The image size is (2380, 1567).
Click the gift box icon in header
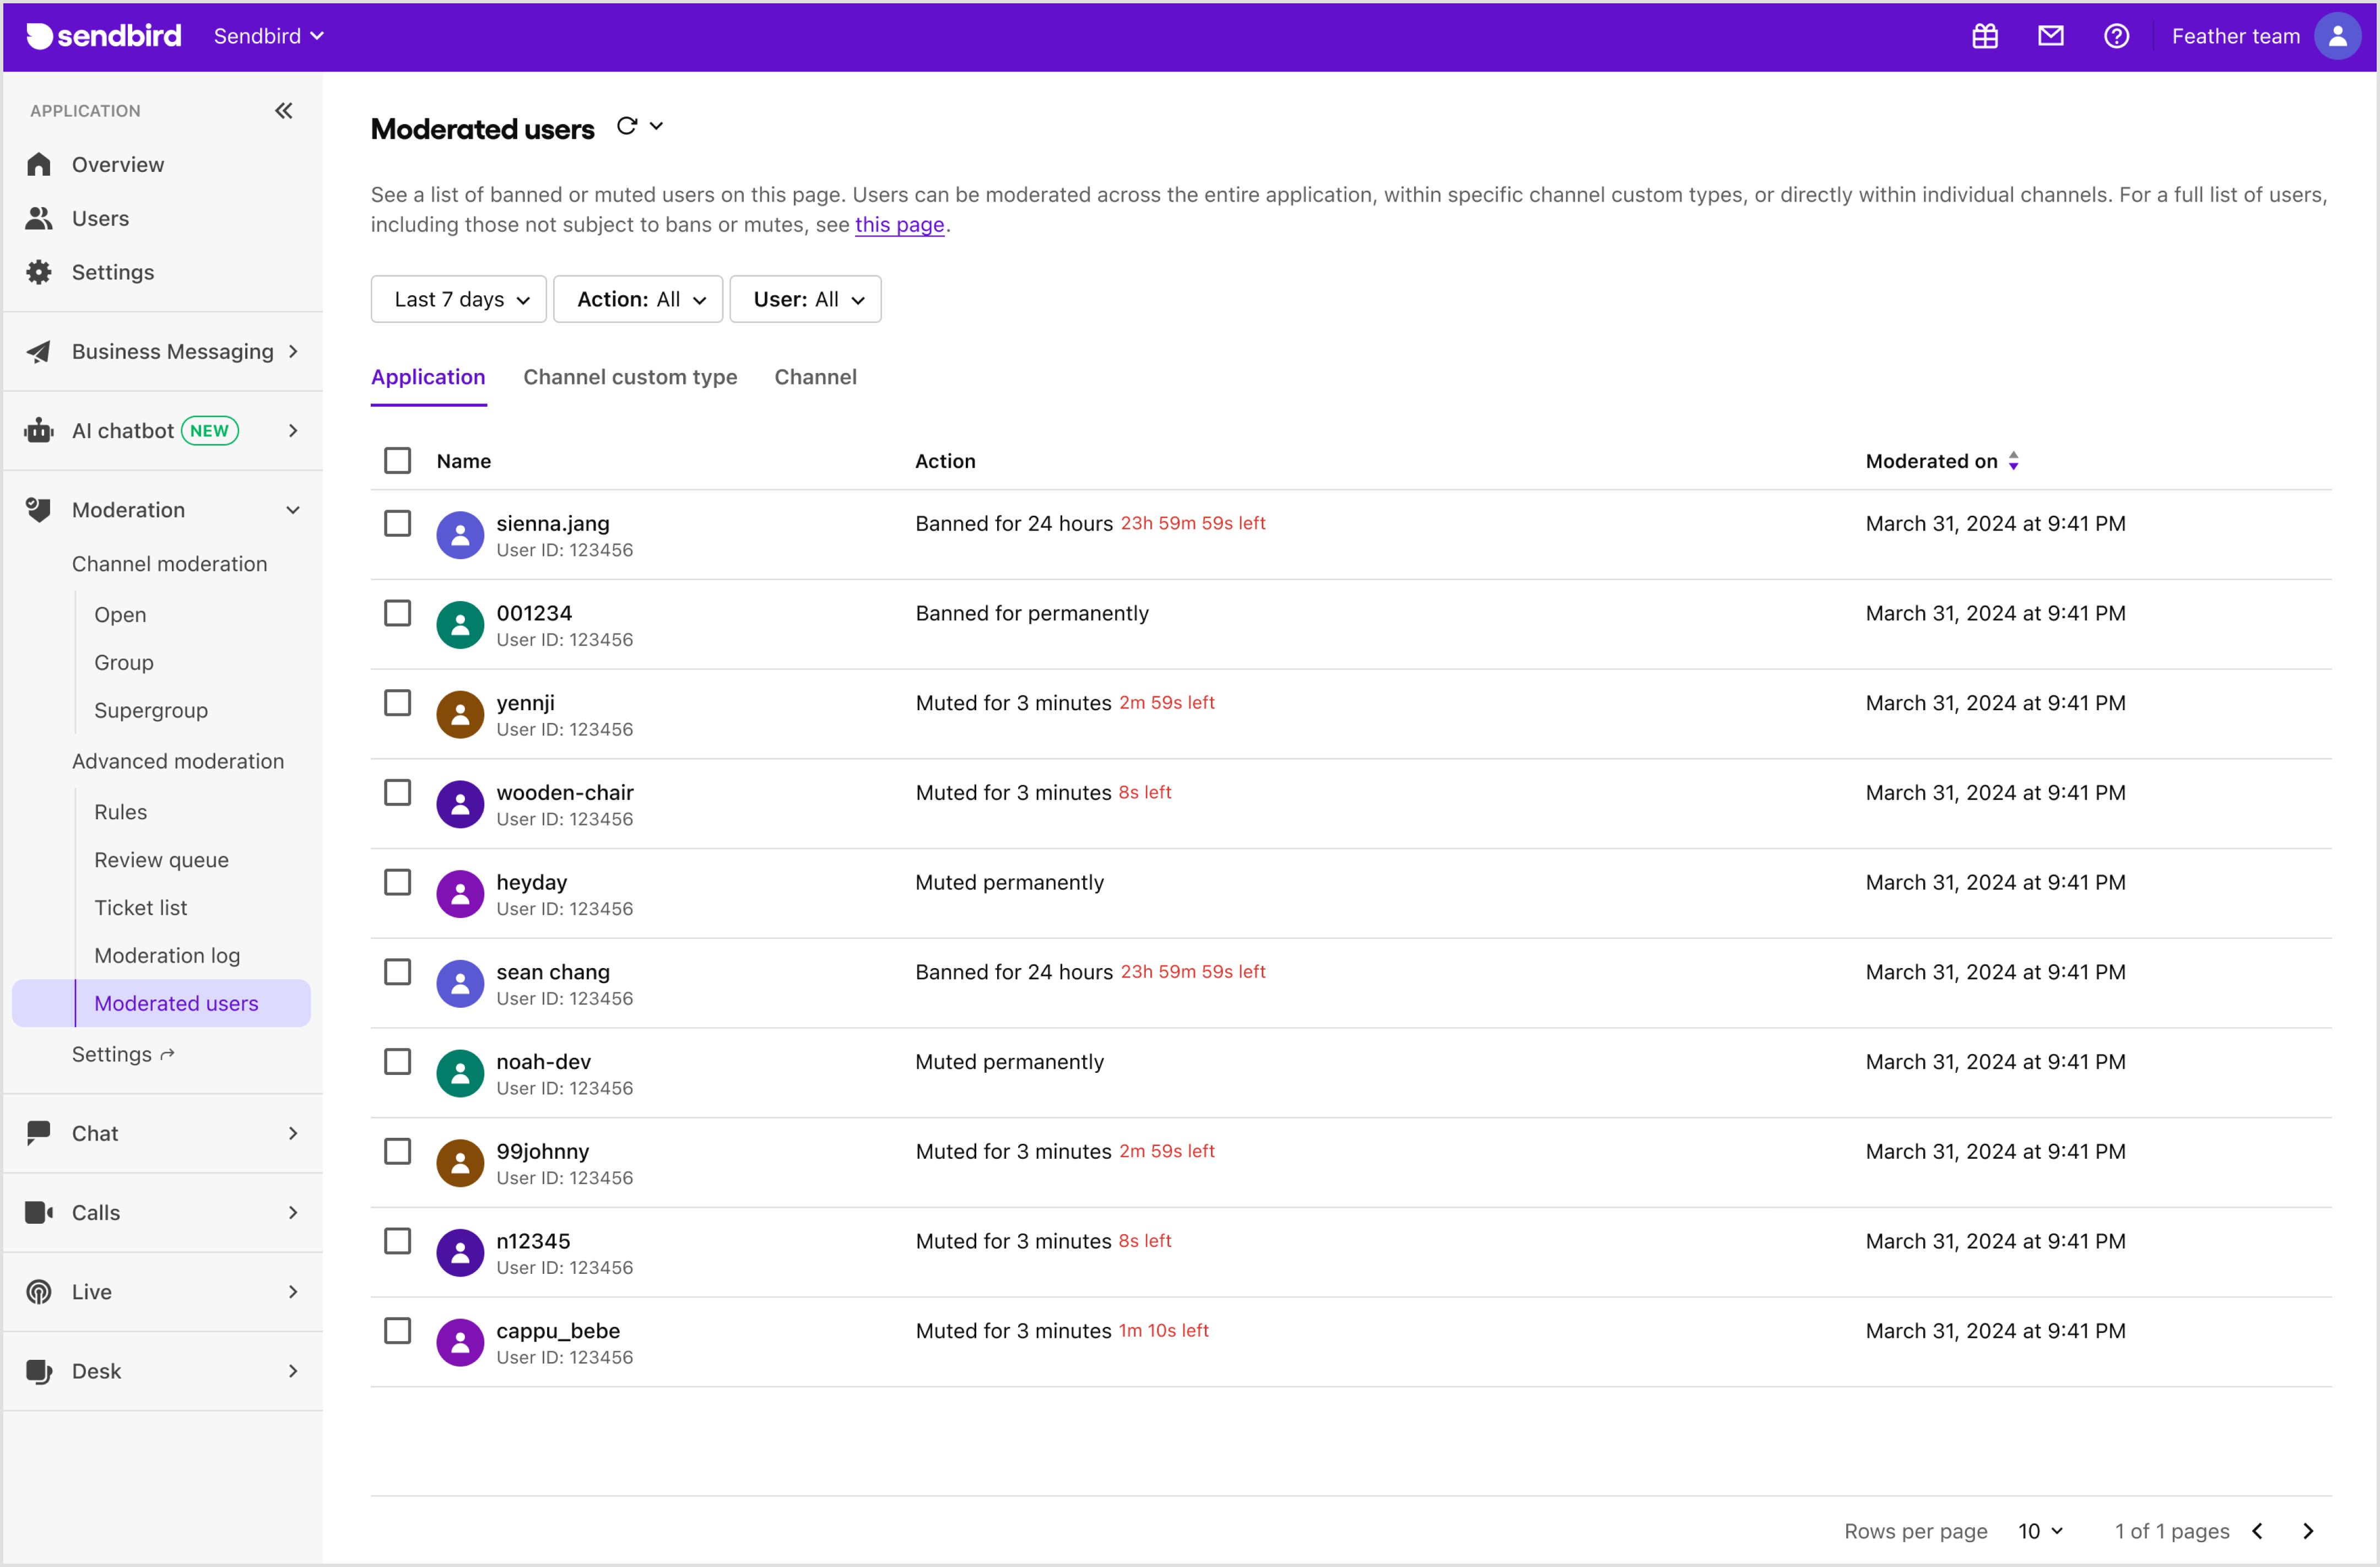(1984, 36)
